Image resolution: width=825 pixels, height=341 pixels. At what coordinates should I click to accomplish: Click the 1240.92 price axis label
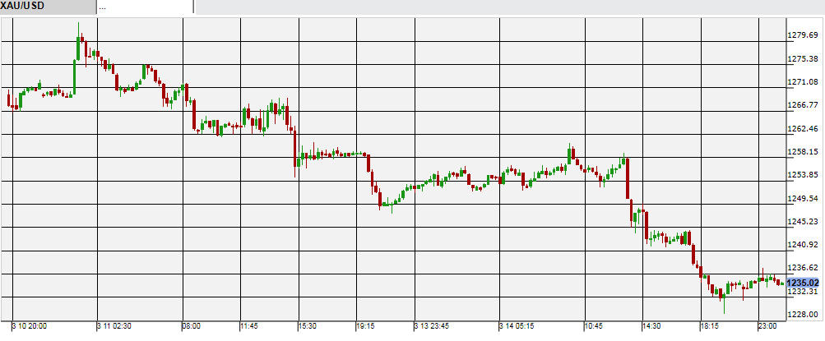click(804, 245)
